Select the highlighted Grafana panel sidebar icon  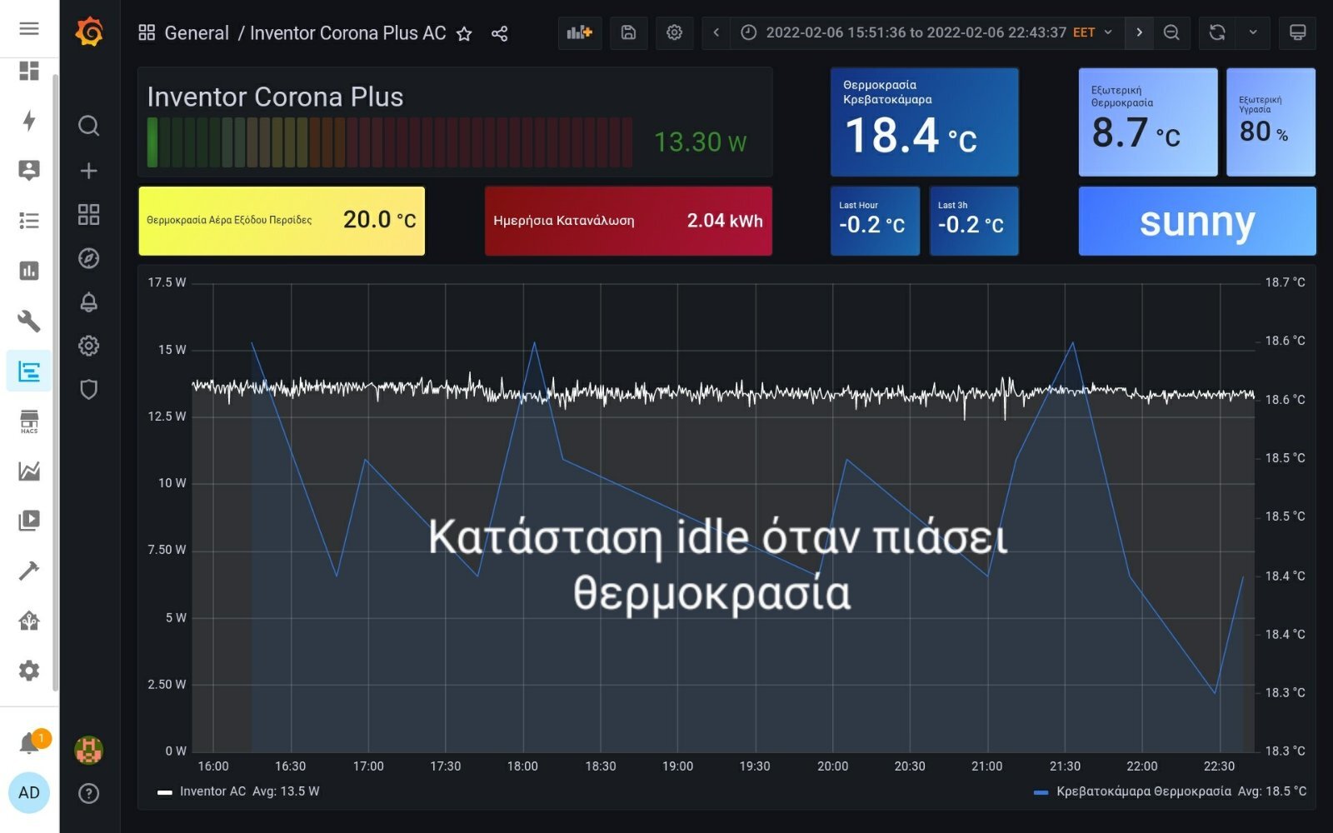(x=29, y=371)
